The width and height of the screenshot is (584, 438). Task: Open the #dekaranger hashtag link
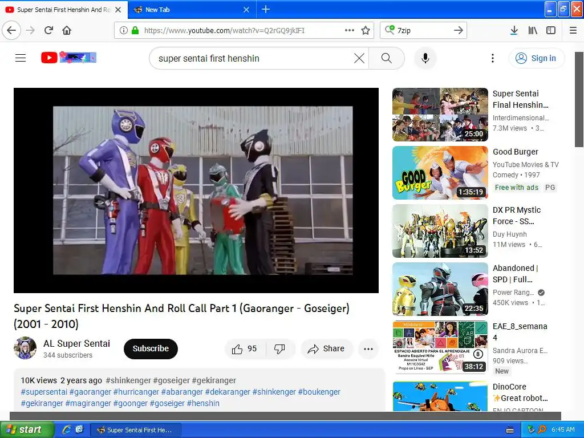point(228,392)
